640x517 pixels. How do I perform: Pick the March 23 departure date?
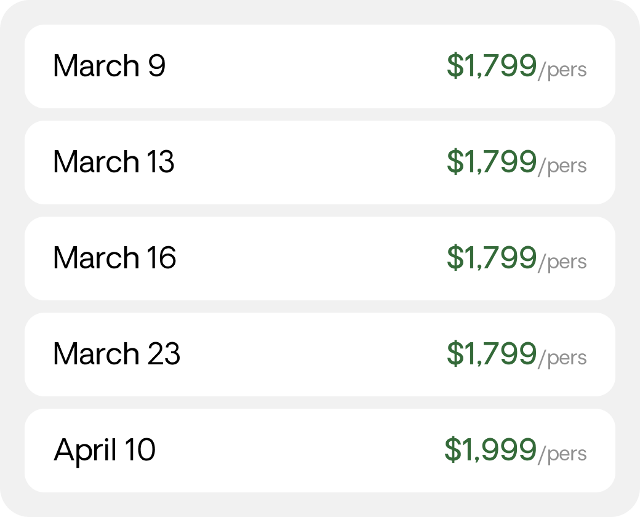pyautogui.click(x=320, y=355)
